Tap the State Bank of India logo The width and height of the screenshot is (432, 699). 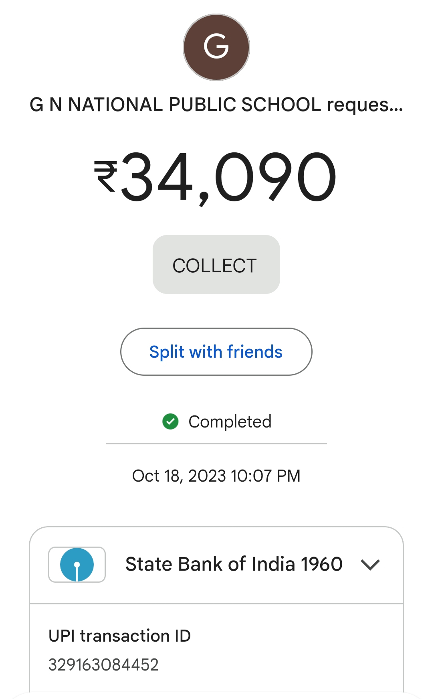(77, 564)
